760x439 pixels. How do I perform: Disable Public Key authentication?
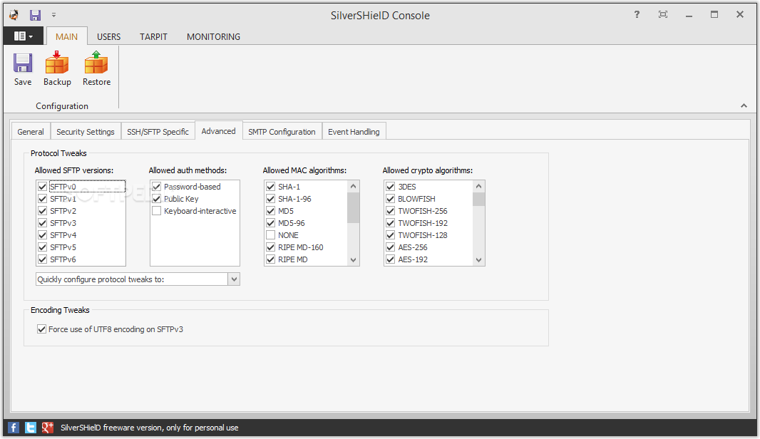157,199
